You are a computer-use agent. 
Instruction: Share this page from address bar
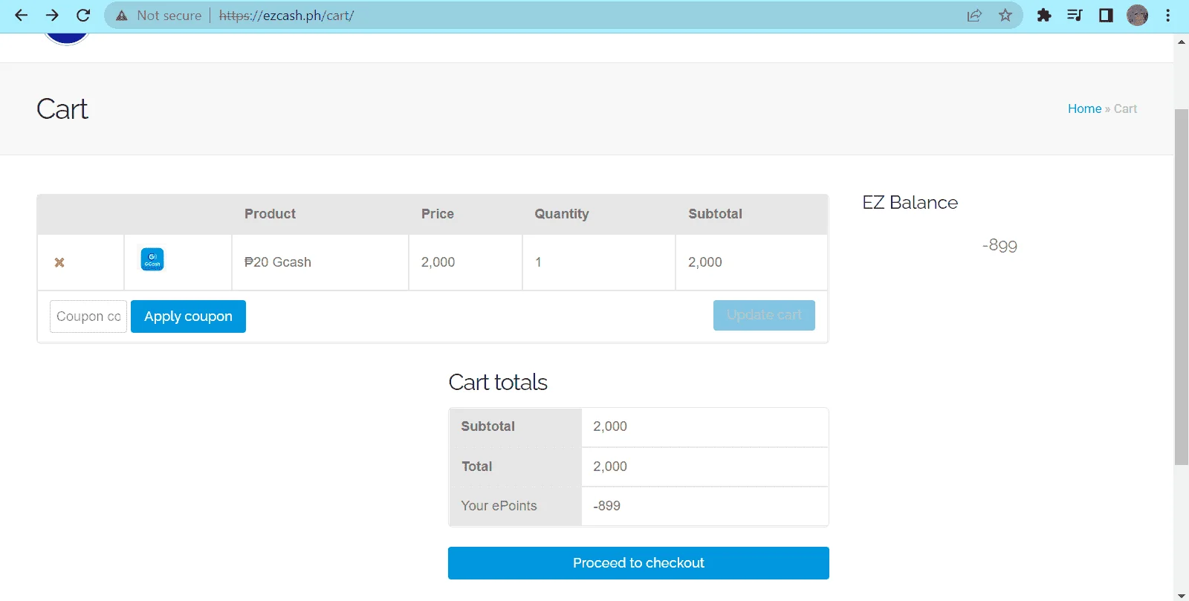click(974, 15)
